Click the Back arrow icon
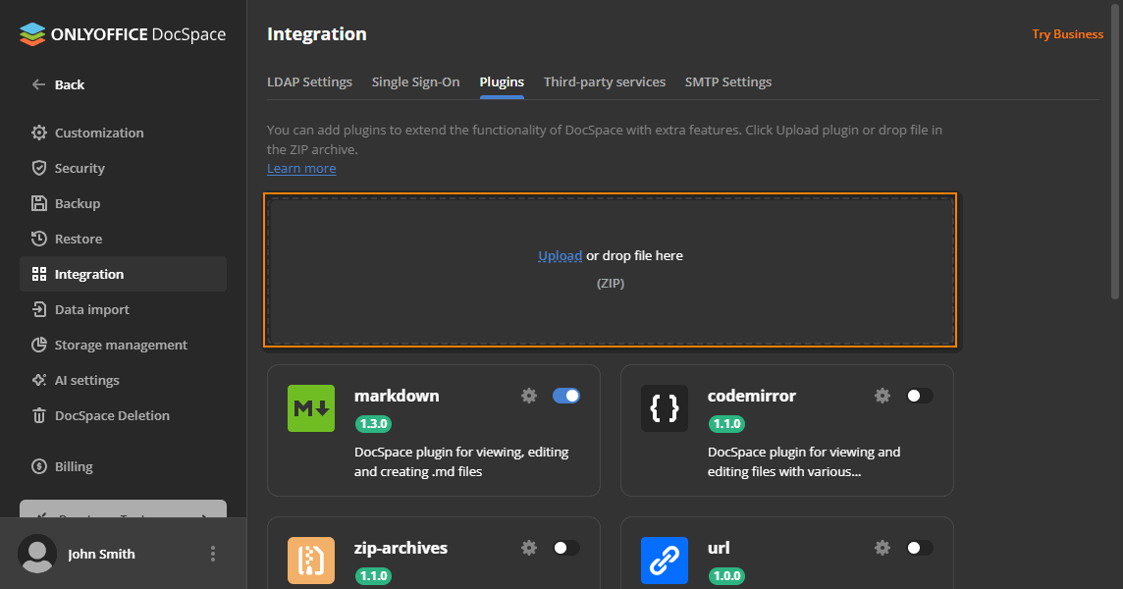1123x589 pixels. point(38,84)
